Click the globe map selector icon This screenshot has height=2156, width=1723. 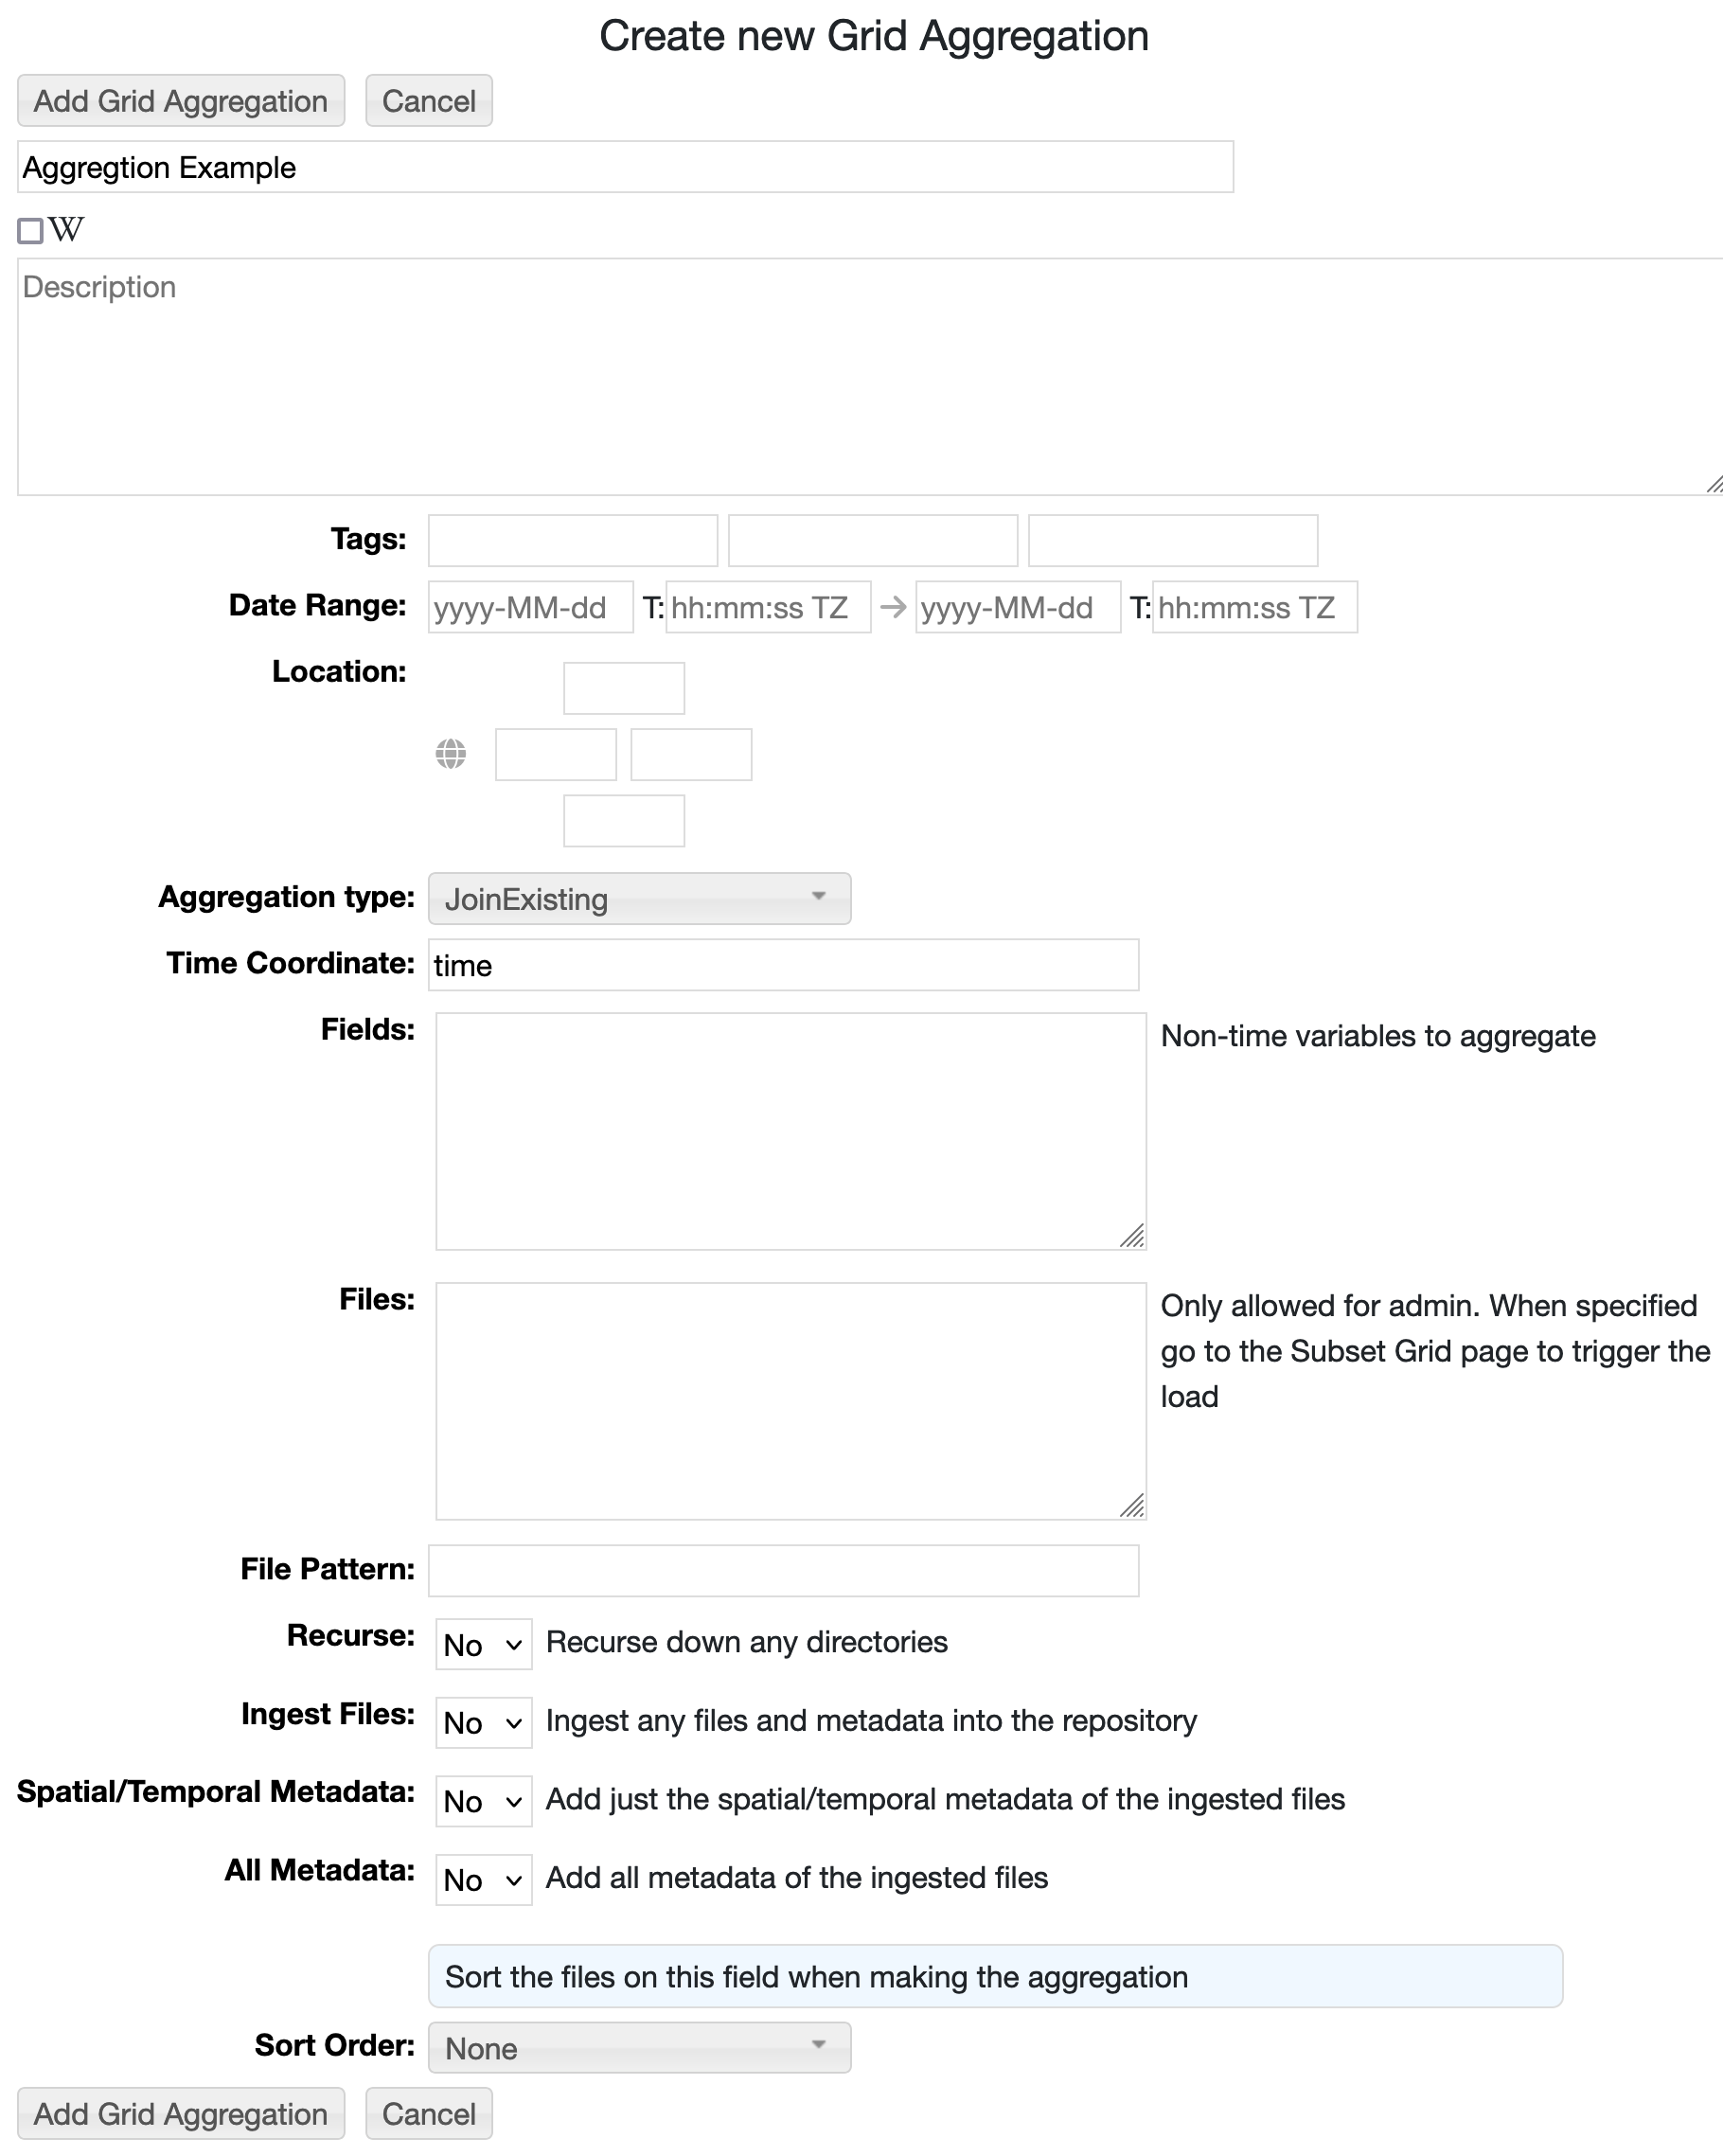click(x=451, y=754)
